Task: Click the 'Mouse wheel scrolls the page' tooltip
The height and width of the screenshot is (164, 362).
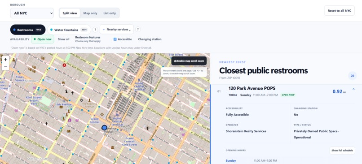Action: tap(184, 72)
